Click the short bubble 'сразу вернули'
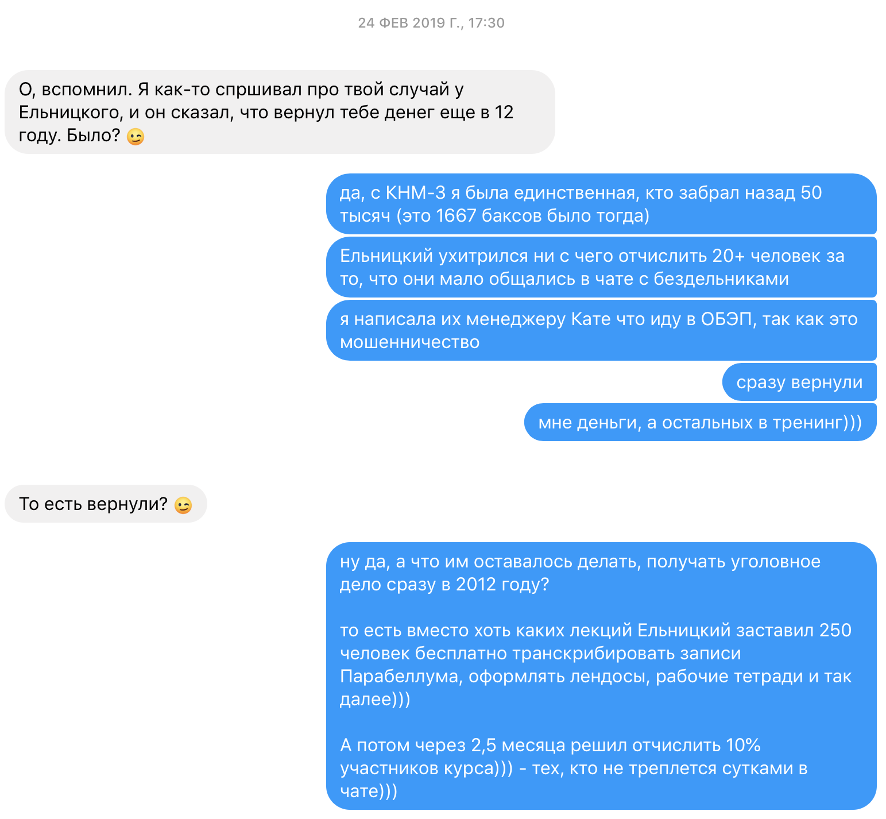The image size is (886, 819). point(799,382)
